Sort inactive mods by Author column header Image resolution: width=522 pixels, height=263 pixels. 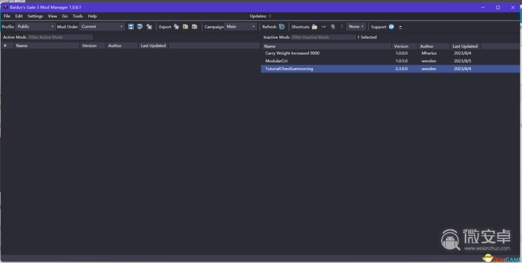click(427, 46)
